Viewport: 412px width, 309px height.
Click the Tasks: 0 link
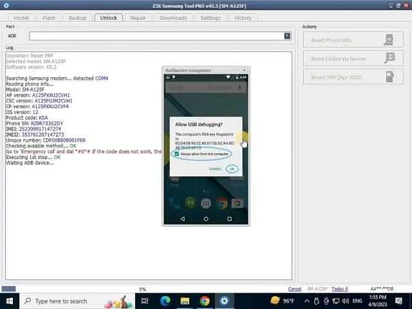(340, 289)
